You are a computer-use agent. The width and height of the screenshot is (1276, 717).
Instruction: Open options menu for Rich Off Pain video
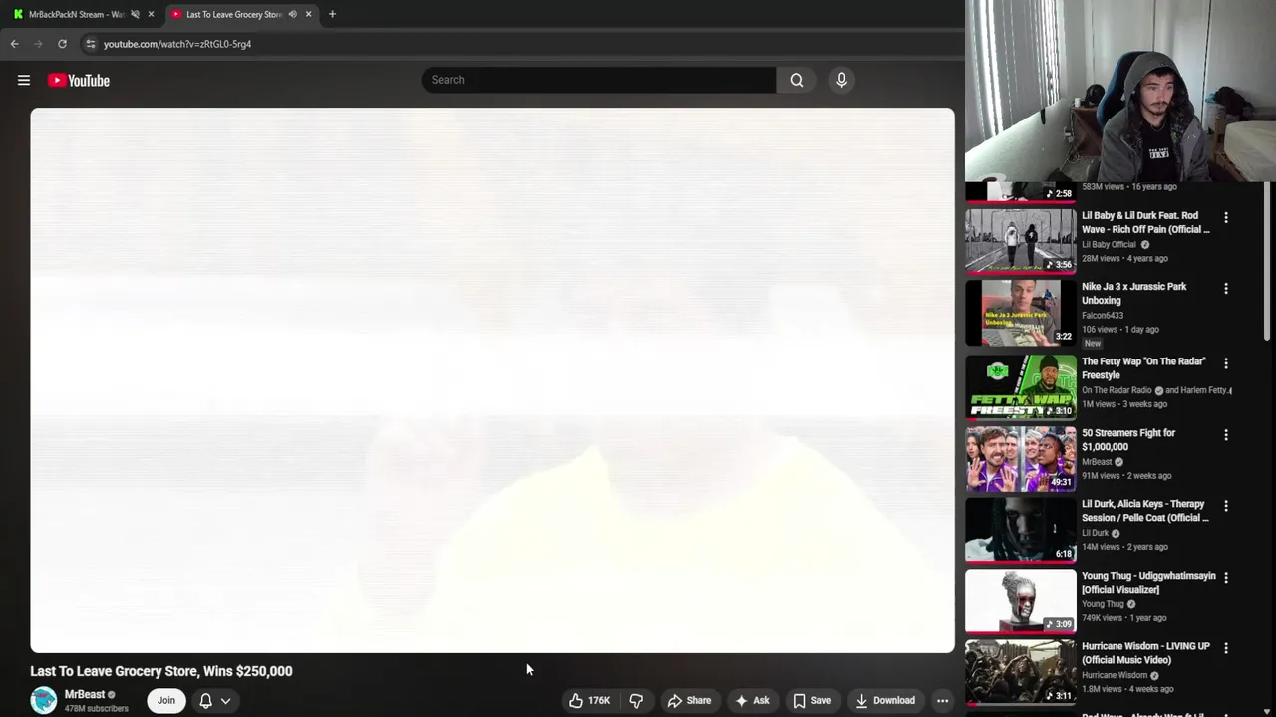[1226, 217]
